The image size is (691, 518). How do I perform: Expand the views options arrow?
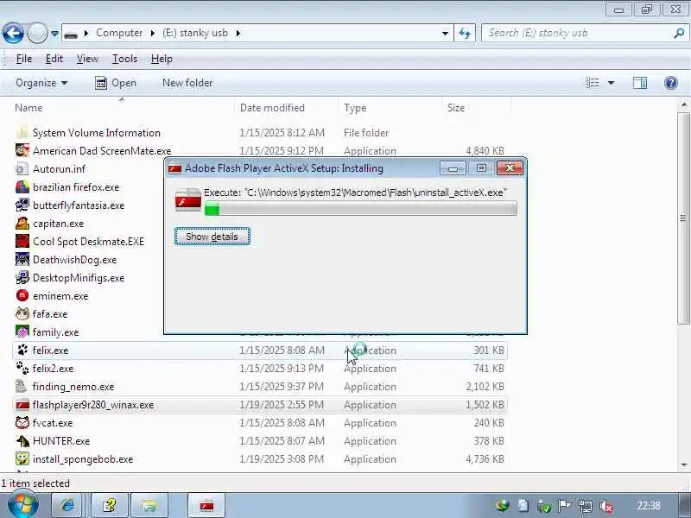point(612,83)
